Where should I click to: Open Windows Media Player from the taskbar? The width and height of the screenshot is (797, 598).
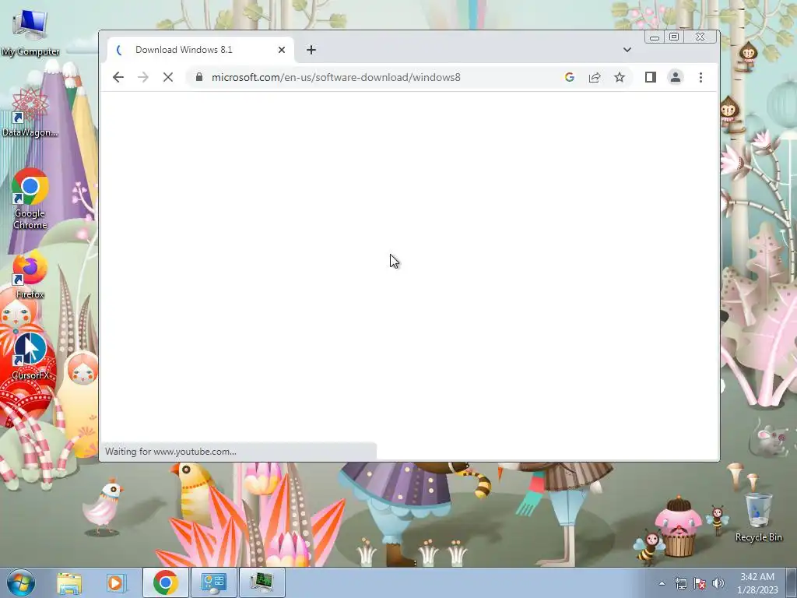pos(117,582)
